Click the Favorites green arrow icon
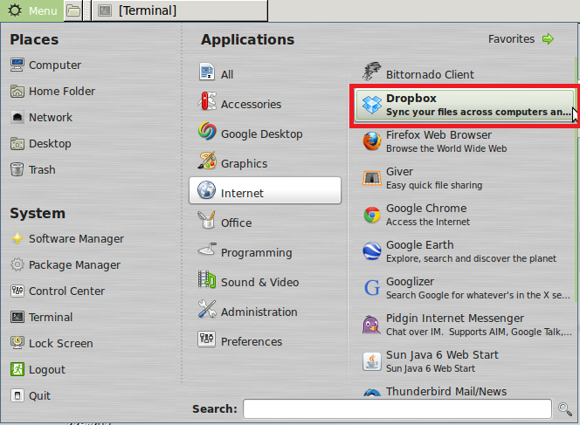 (548, 38)
